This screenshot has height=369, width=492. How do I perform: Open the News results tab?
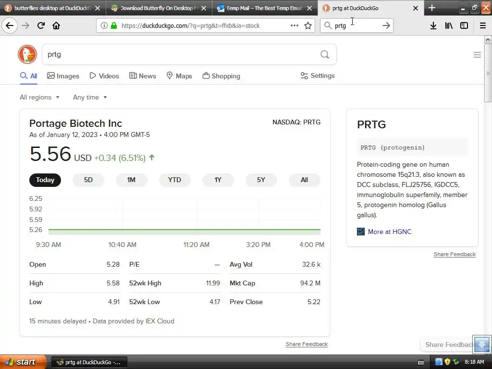142,76
